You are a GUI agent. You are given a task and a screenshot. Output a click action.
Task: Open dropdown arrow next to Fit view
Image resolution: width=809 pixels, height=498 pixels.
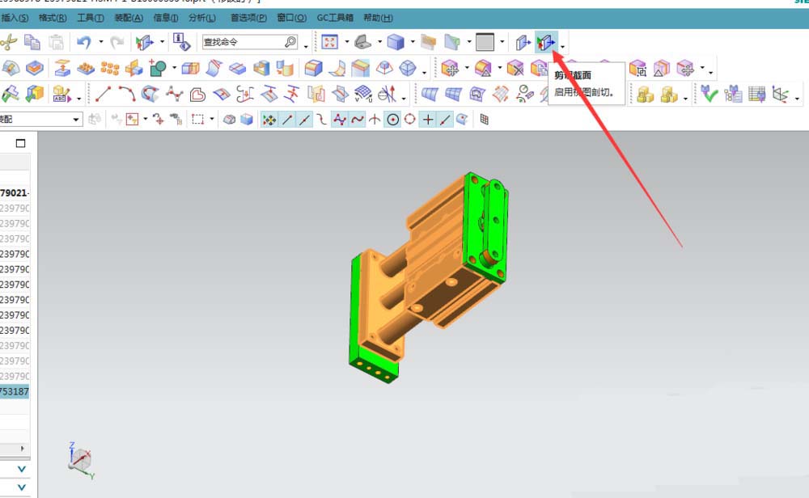pyautogui.click(x=347, y=42)
